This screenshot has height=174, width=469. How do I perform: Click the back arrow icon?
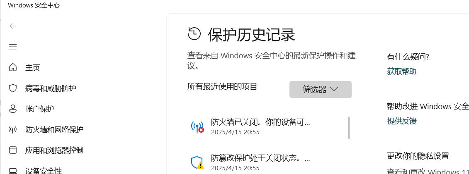coord(12,26)
